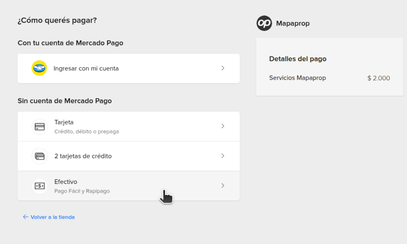Click the Detalles del pago heading

point(298,59)
